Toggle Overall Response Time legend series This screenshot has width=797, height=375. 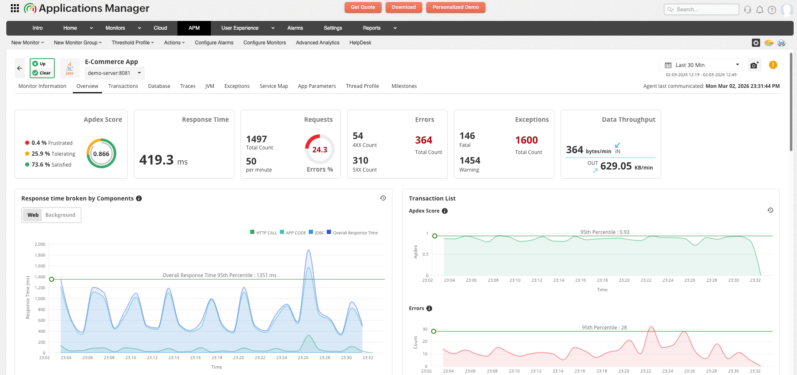tap(352, 233)
